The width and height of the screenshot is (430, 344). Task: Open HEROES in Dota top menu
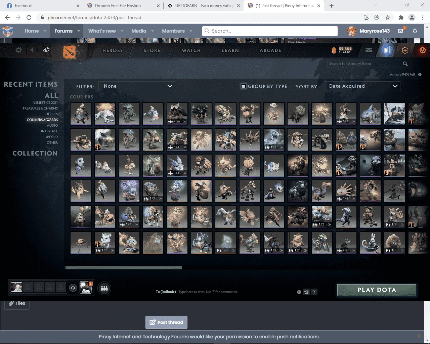click(113, 50)
